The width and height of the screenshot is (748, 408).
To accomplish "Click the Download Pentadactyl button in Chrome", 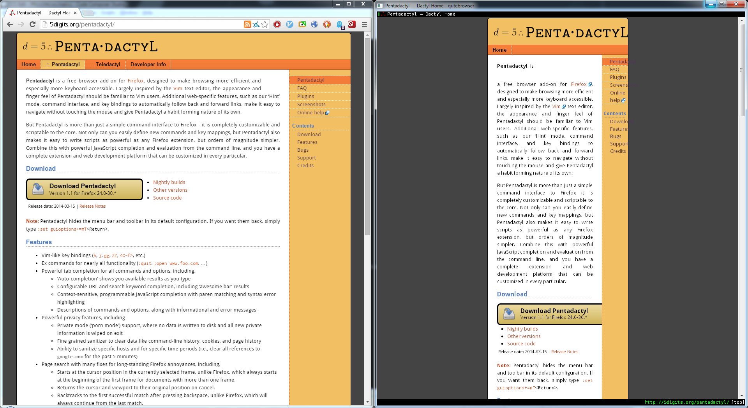I will coord(85,189).
